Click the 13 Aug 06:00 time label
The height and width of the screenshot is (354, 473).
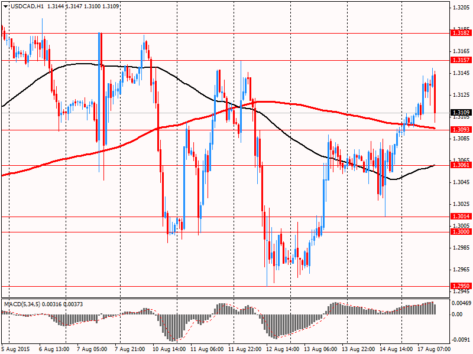click(320, 349)
